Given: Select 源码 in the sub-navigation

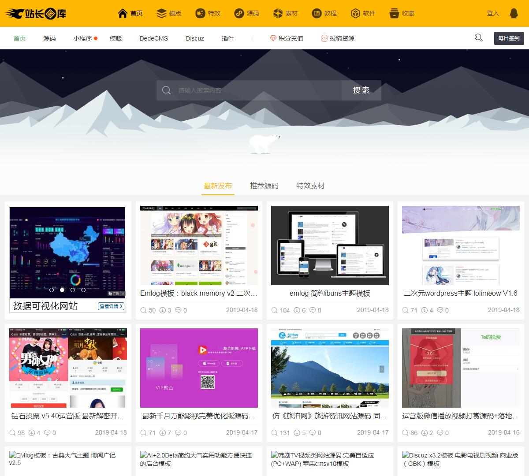Looking at the screenshot, I should coord(49,38).
